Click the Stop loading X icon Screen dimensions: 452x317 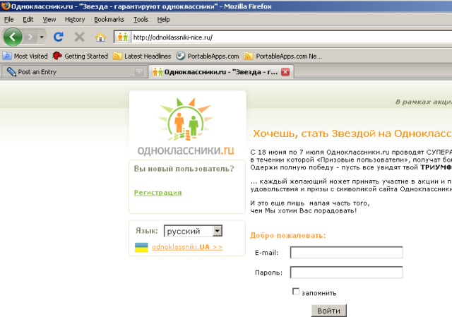[x=79, y=37]
